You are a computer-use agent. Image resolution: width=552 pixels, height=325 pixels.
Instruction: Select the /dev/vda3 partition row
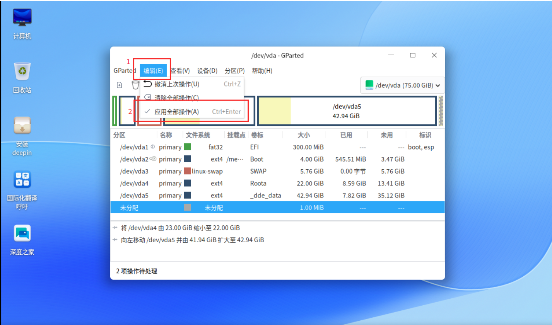[277, 171]
